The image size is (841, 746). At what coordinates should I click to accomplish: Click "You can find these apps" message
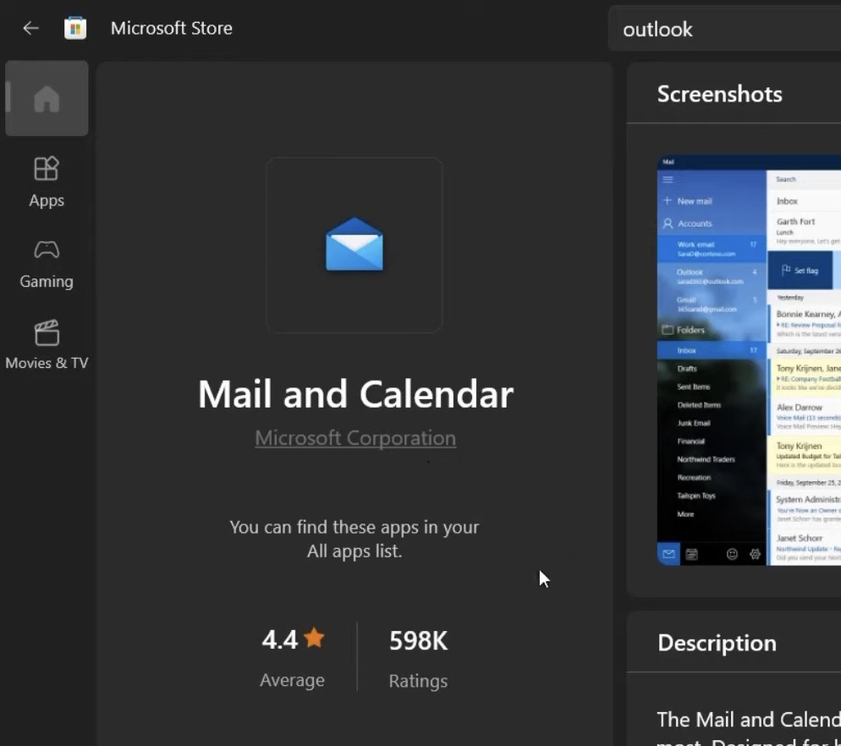[x=355, y=539]
